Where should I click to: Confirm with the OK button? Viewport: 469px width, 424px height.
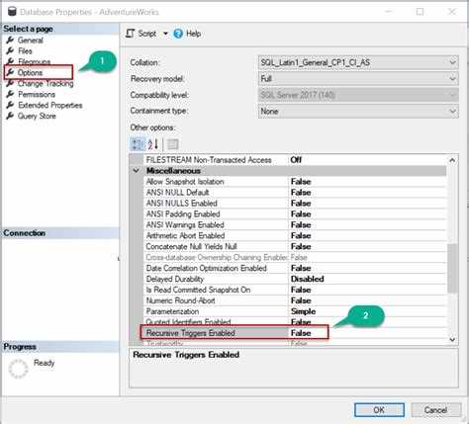coord(379,410)
